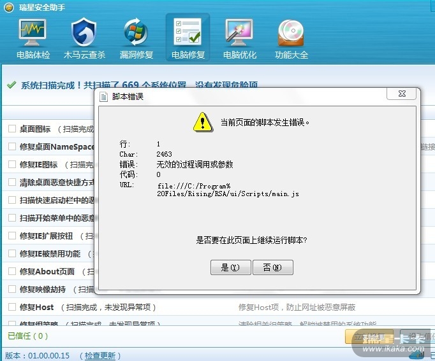The image size is (435, 361).
Task: Check the 桌面图标 checkbox
Action: [12, 129]
